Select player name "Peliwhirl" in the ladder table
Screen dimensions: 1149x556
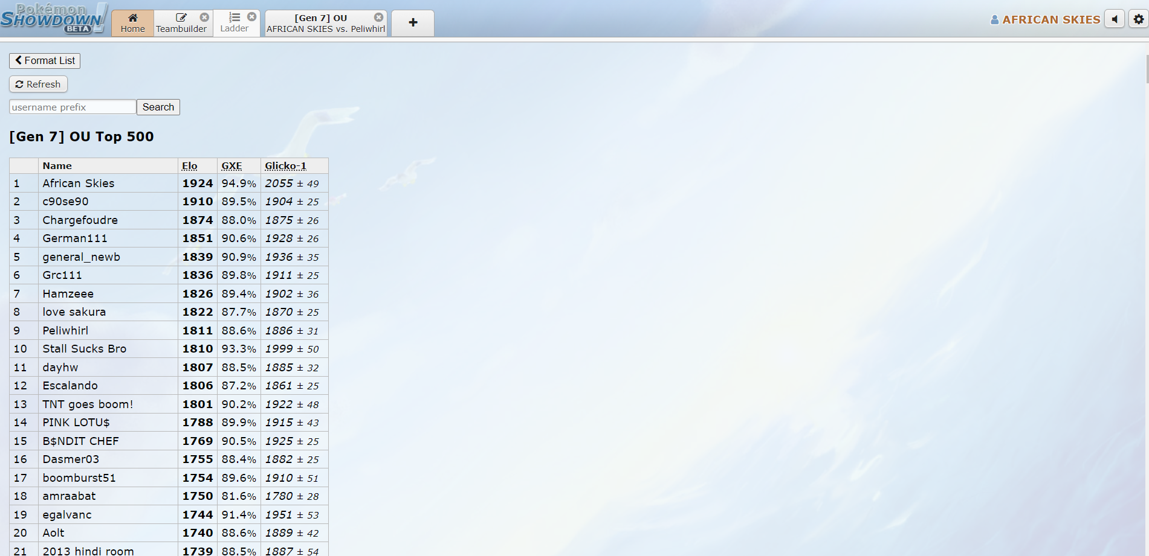coord(65,331)
